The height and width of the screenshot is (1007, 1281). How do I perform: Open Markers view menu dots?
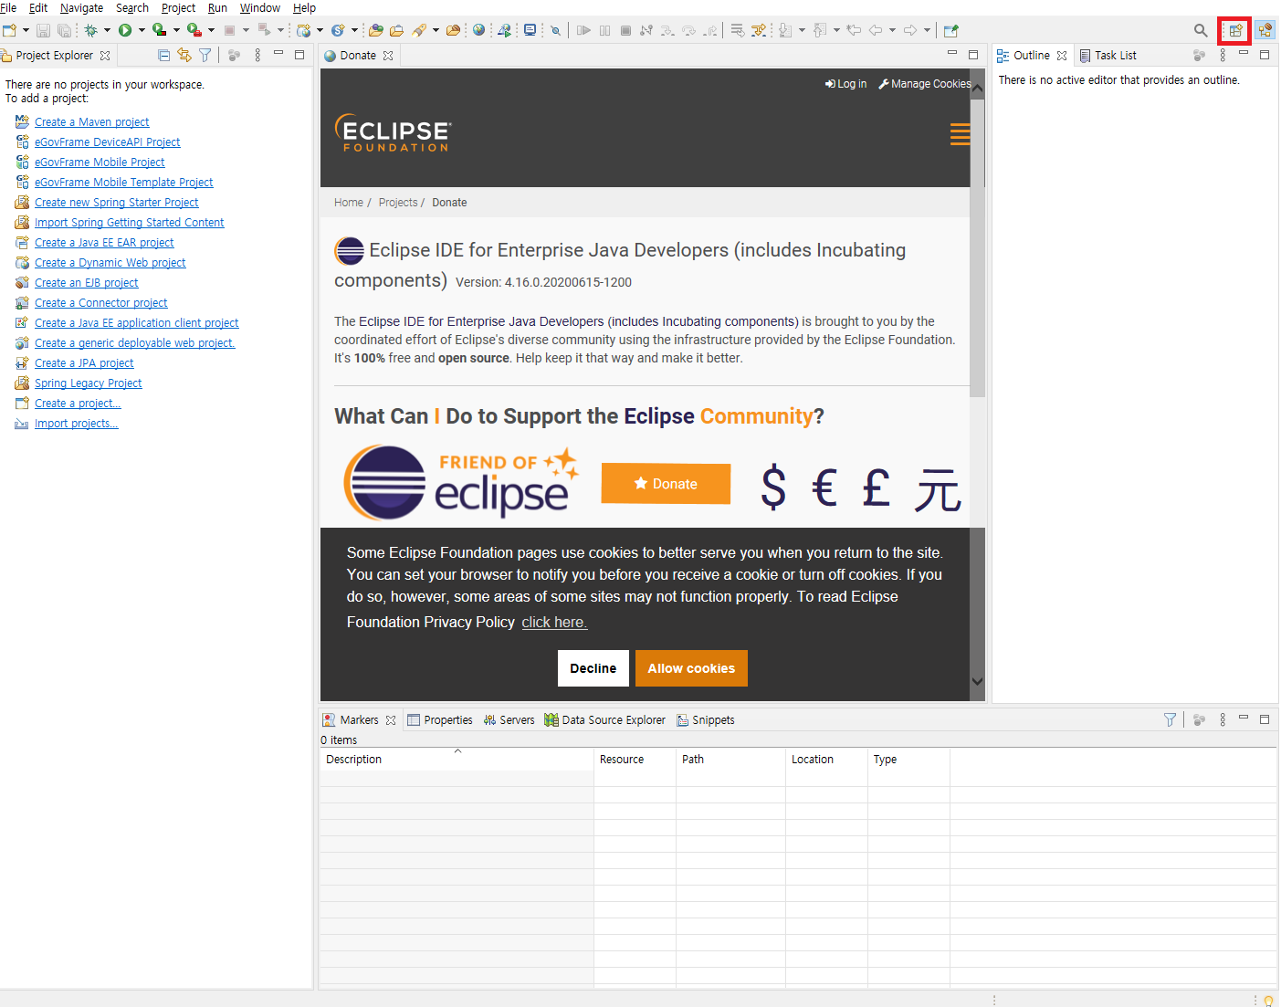(x=1223, y=719)
